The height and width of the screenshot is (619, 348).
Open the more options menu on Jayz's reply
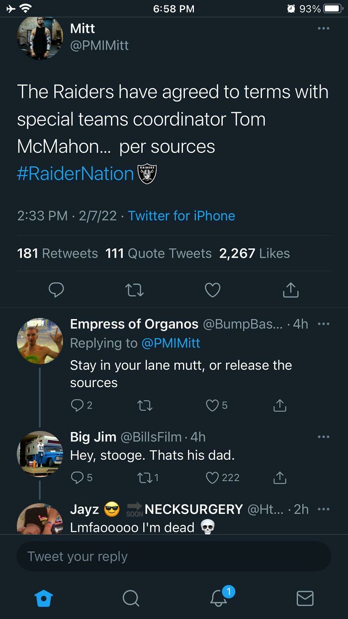coord(324,509)
